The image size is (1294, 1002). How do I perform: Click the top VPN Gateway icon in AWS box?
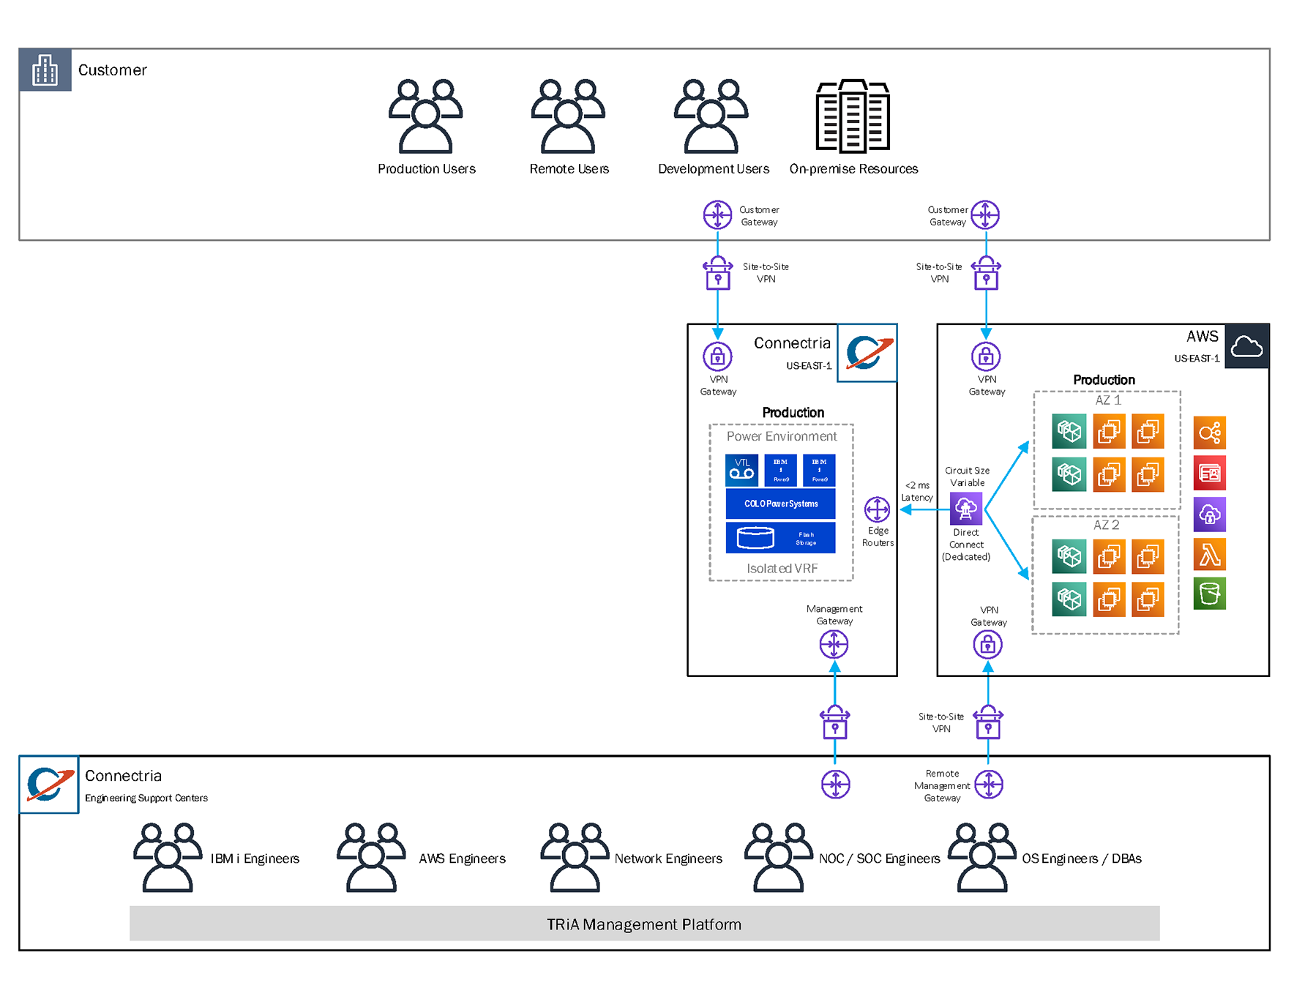pyautogui.click(x=986, y=356)
